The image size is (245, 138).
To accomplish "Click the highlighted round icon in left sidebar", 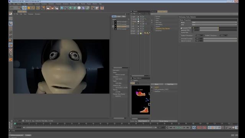I will 11,45.
